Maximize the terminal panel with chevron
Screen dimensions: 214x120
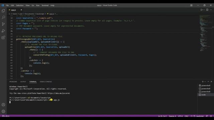[x=208, y=81]
